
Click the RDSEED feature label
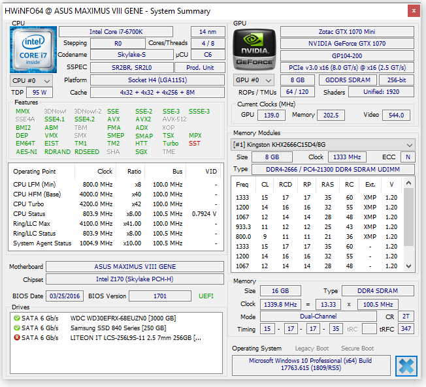click(87, 151)
